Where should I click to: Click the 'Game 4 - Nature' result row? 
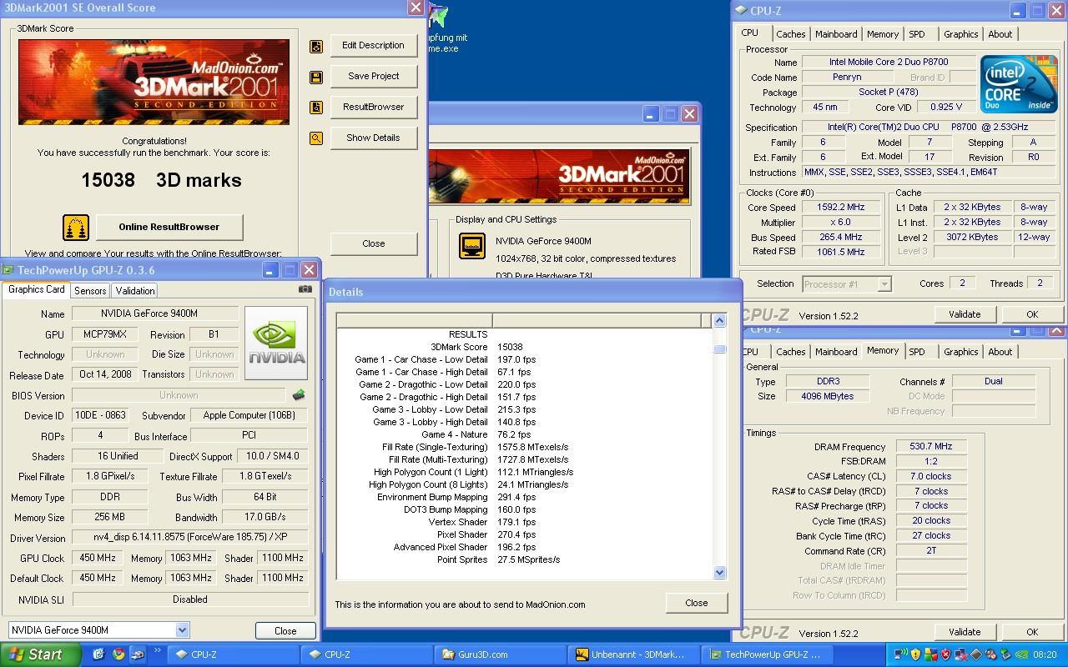[526, 434]
